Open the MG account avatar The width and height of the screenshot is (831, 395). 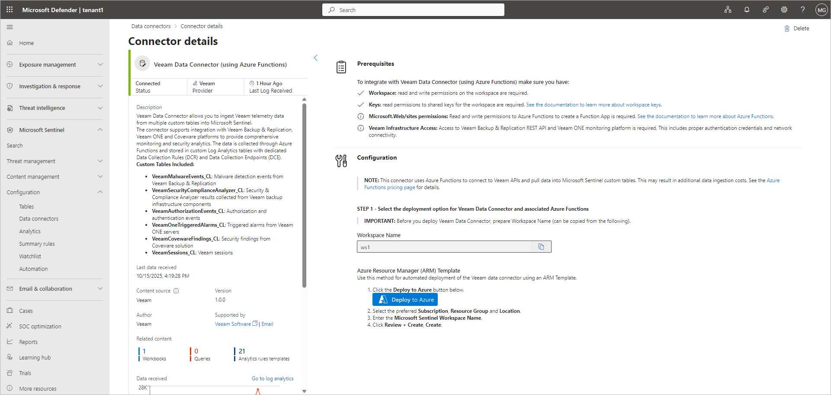(x=821, y=10)
